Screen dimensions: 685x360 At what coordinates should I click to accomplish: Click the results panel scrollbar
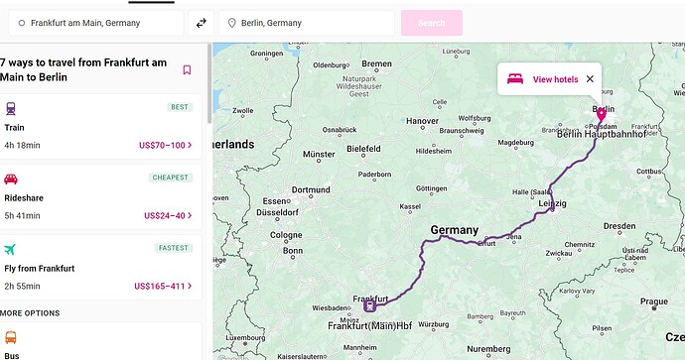[x=209, y=83]
